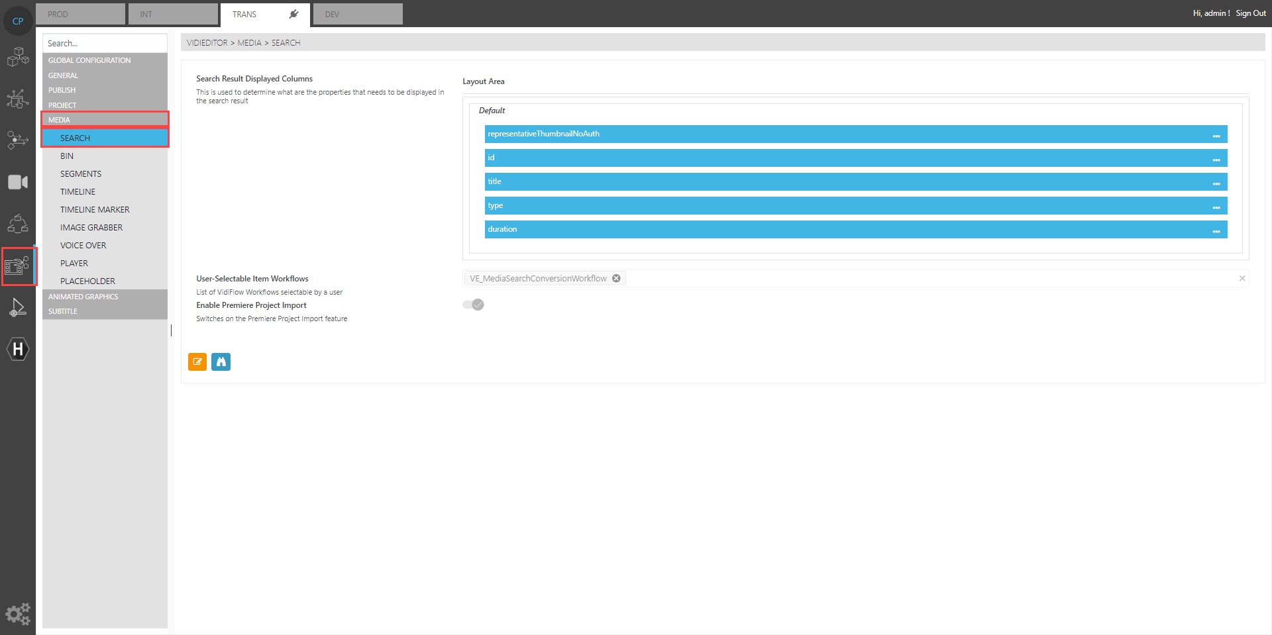Open the cubes module icon in sidebar
1272x635 pixels.
[x=18, y=57]
